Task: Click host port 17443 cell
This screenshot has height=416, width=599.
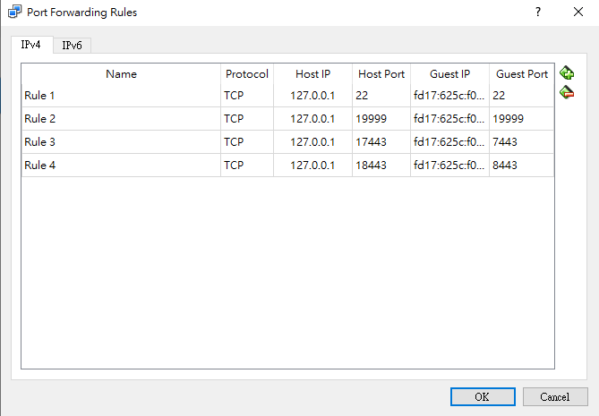Action: [381, 141]
